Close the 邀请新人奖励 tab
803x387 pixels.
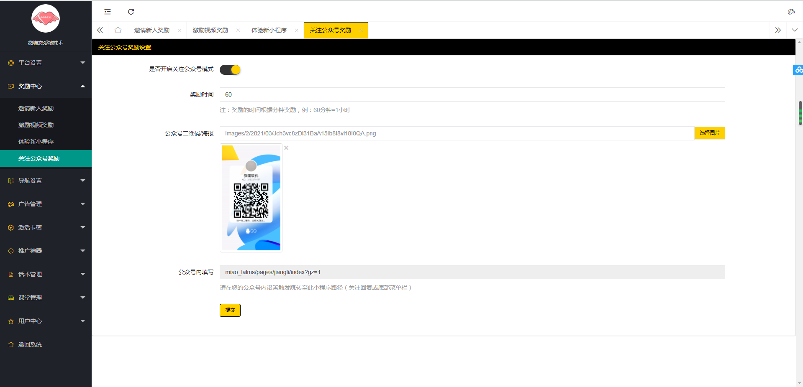[x=180, y=30]
